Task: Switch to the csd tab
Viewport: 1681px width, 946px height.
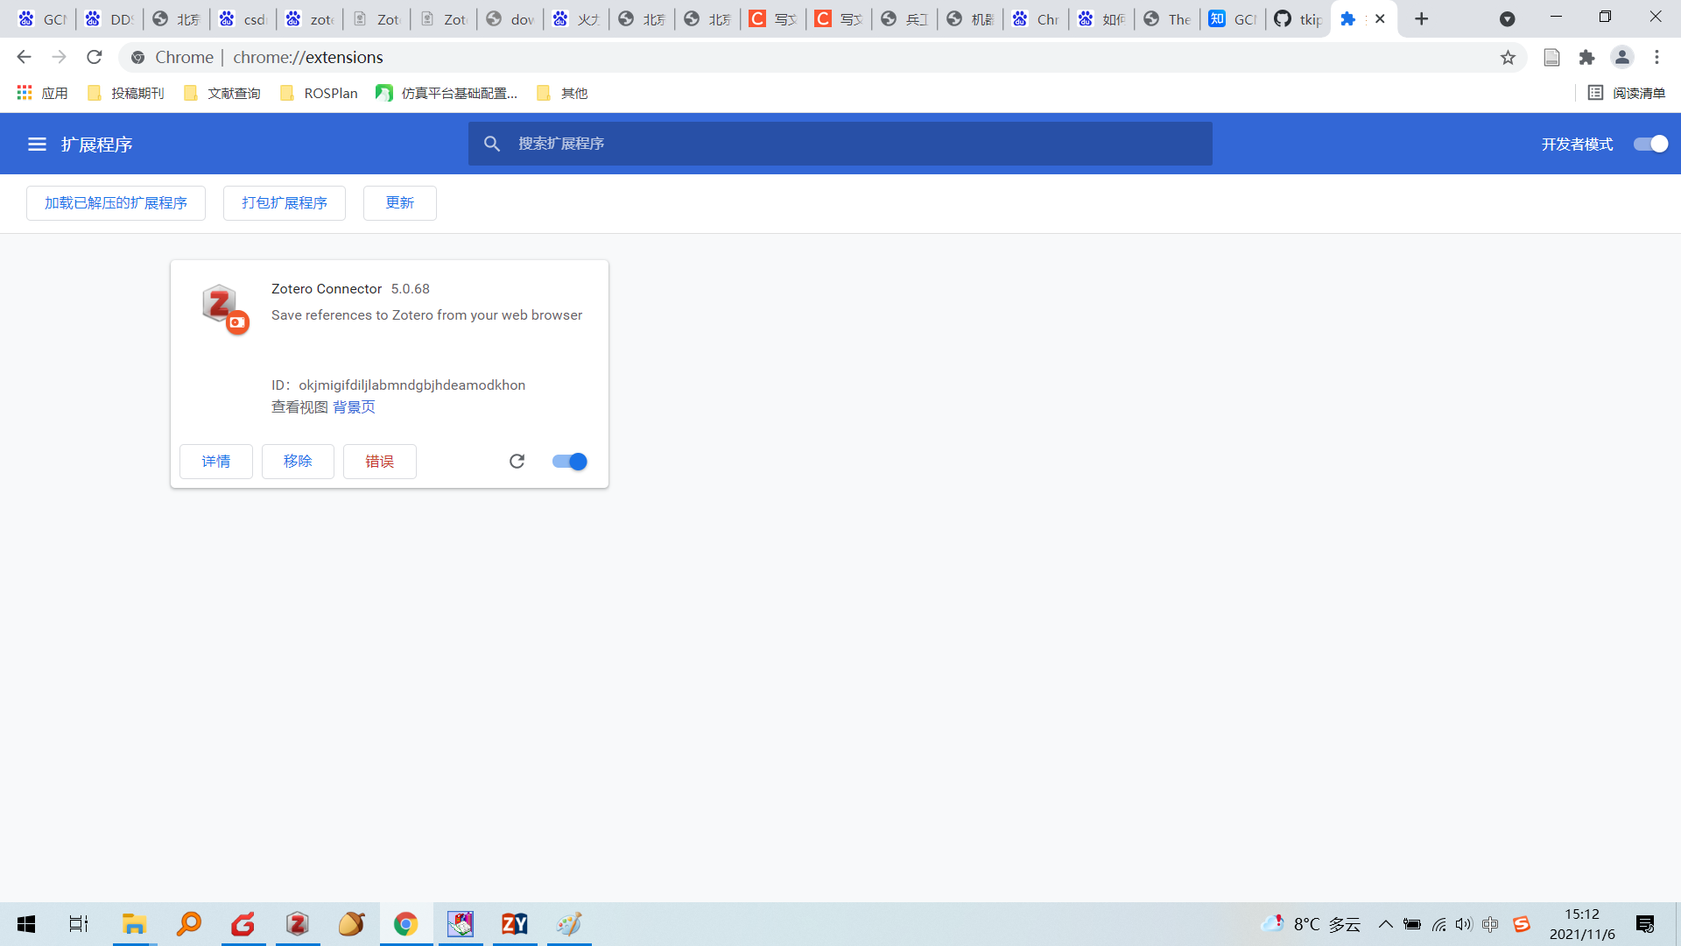Action: pyautogui.click(x=243, y=19)
